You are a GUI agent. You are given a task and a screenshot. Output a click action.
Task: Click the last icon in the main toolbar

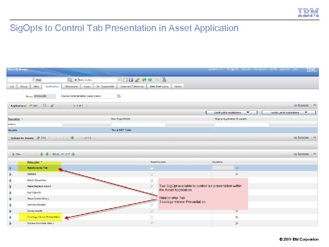point(164,80)
